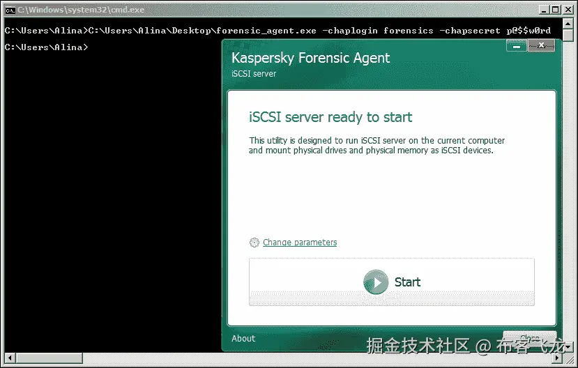This screenshot has height=368, width=578.
Task: Click the 'C:\Users\Alina>' prompt line
Action: click(x=47, y=47)
